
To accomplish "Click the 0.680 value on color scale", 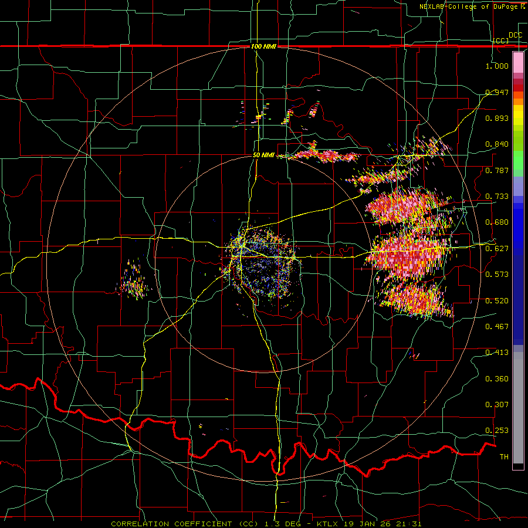I will point(497,222).
